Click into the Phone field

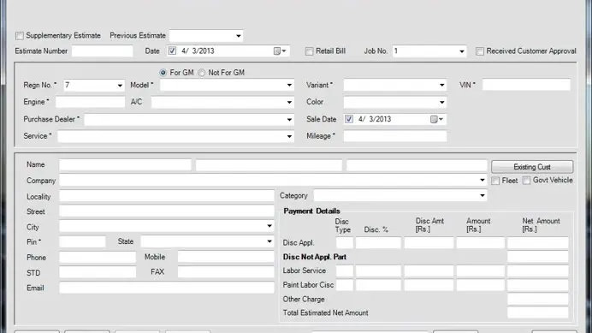[x=98, y=257]
